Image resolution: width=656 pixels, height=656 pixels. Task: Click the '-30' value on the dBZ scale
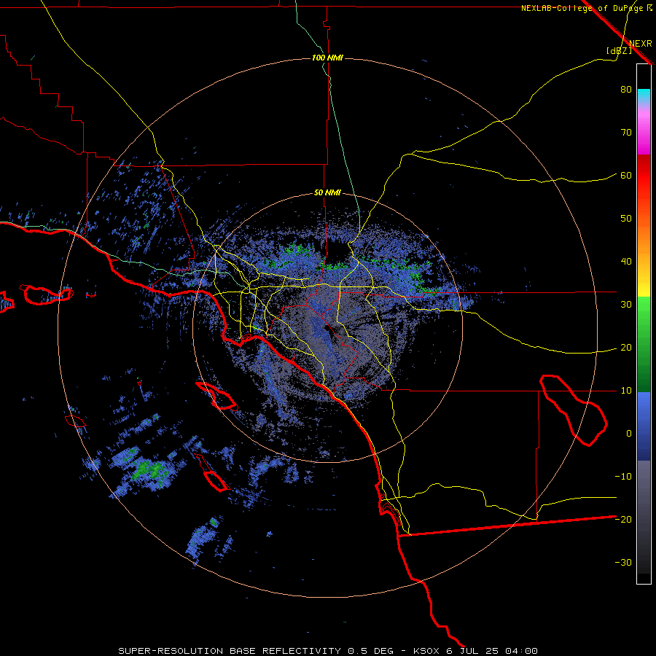pos(623,563)
